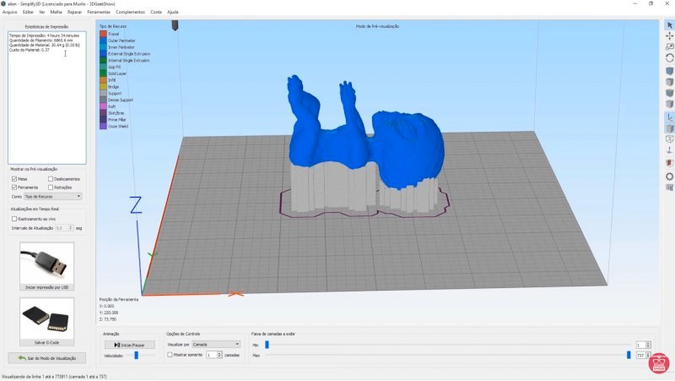Open the Ferramentas menu
Viewport: 675px width, 381px height.
click(99, 13)
